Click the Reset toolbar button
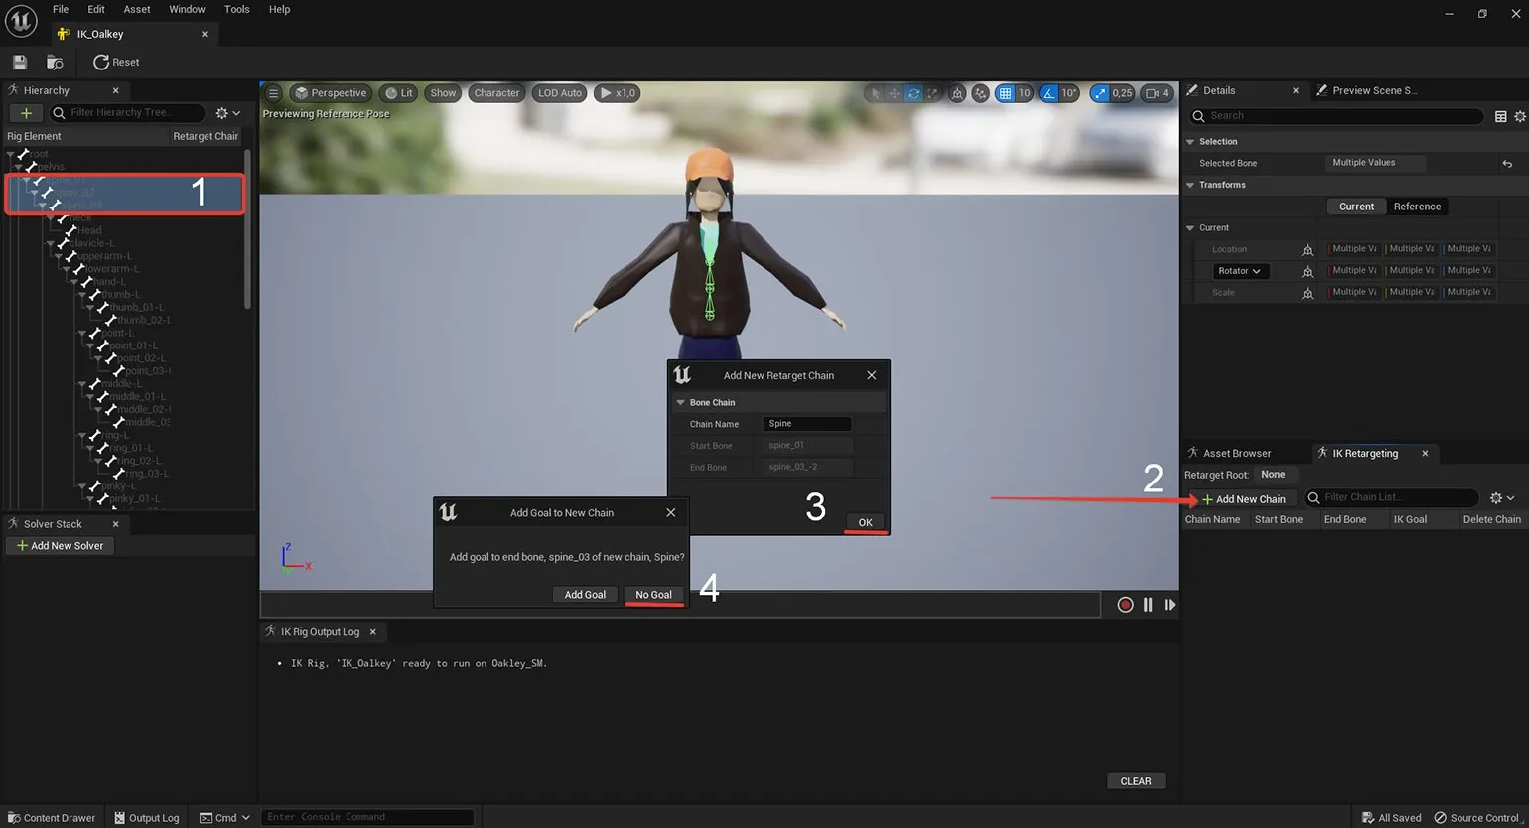 click(x=116, y=63)
